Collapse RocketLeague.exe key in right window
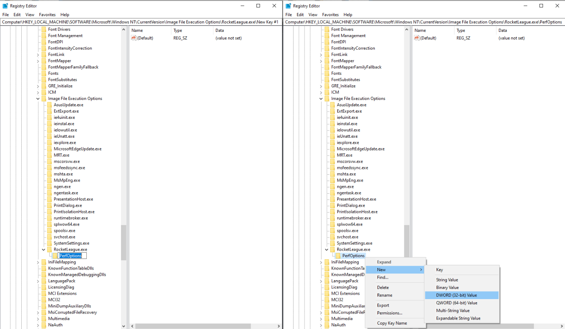 tap(327, 250)
